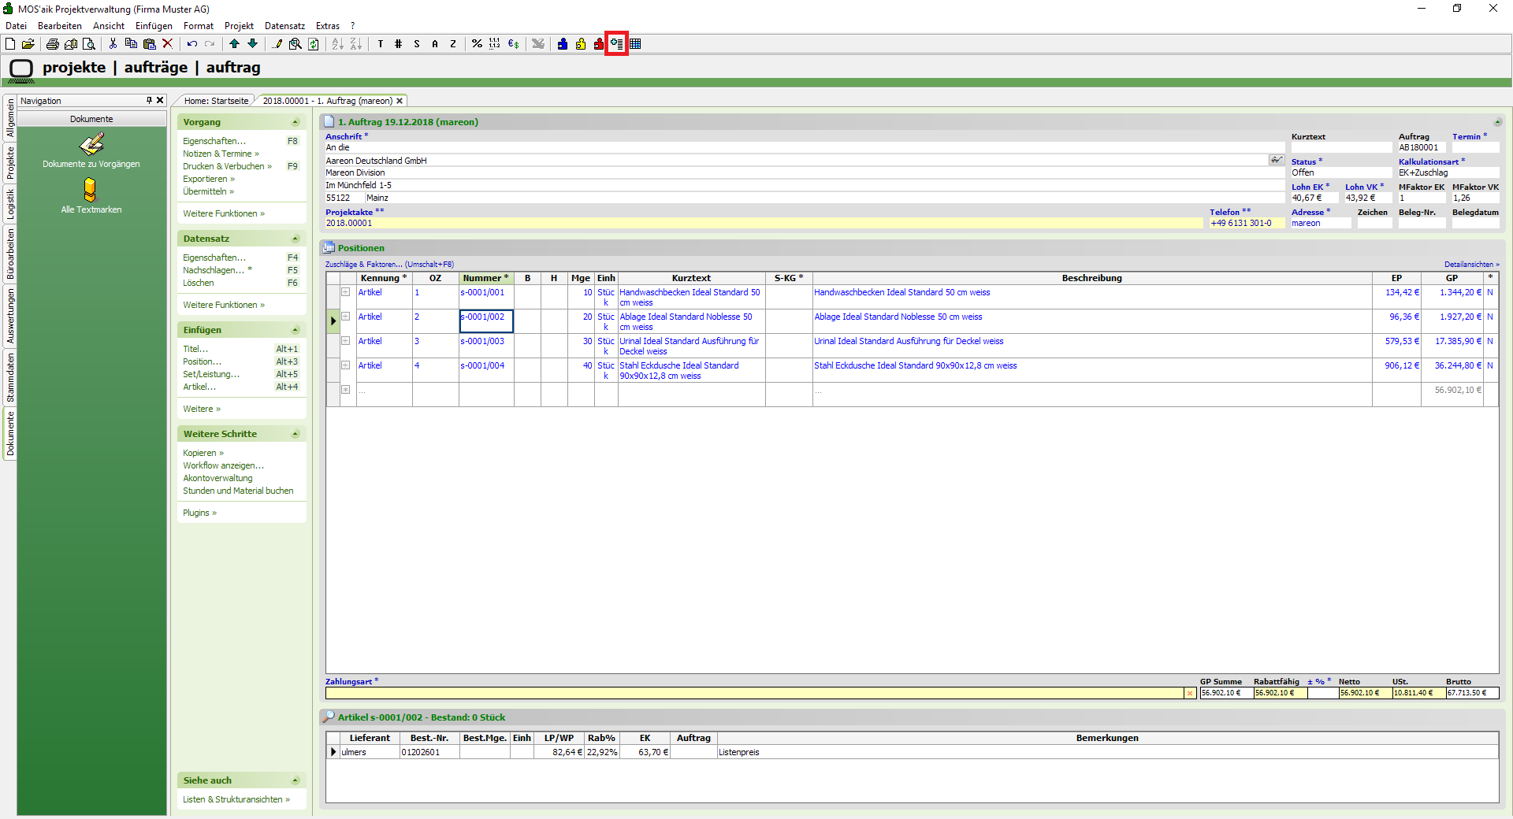1513x819 pixels.
Task: Open Alle Textmarken in the navigation
Action: click(x=91, y=195)
